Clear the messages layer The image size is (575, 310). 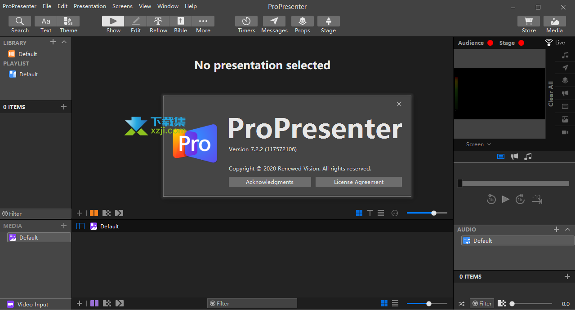pos(565,68)
